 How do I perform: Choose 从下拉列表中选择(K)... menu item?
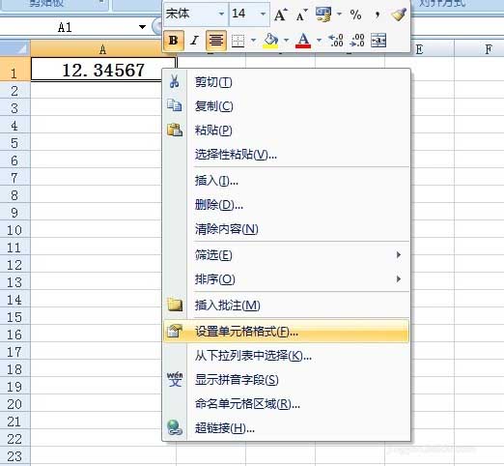point(287,356)
